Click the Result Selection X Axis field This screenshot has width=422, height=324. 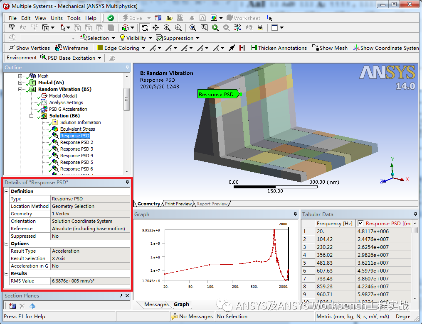(x=90, y=258)
